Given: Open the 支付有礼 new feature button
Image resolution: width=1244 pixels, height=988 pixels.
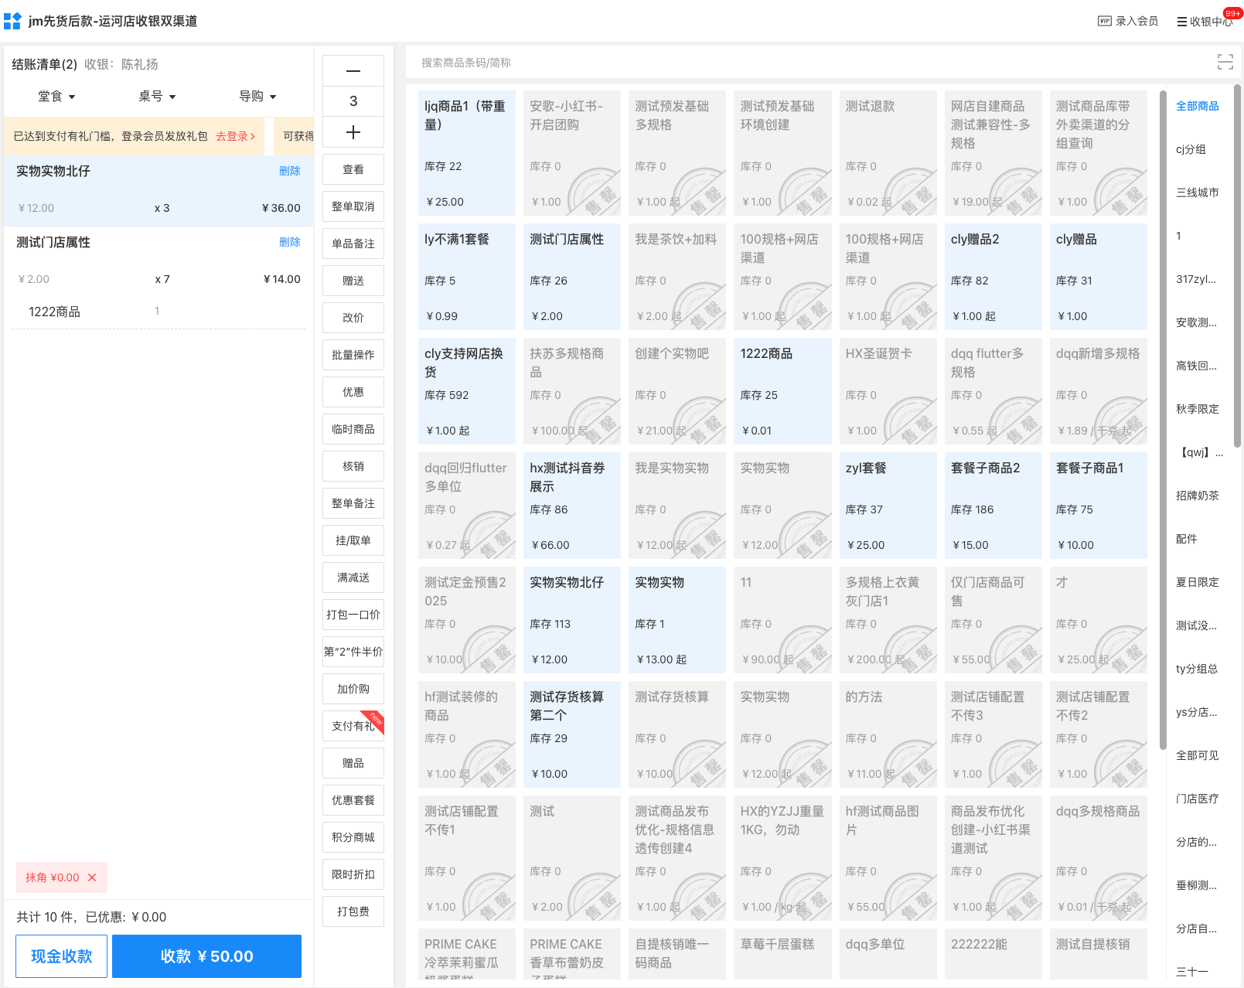Looking at the screenshot, I should [x=353, y=726].
